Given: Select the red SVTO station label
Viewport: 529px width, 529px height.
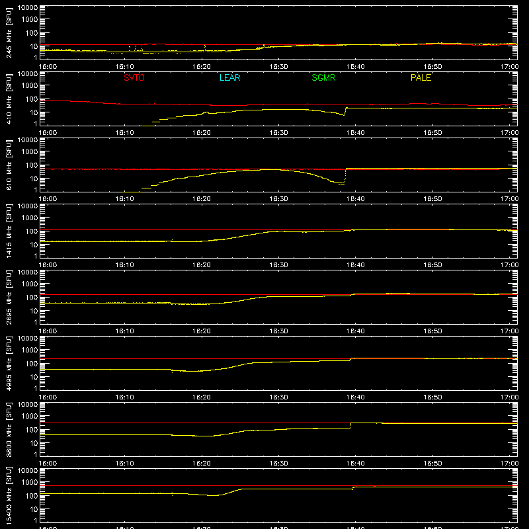Looking at the screenshot, I should tap(134, 77).
